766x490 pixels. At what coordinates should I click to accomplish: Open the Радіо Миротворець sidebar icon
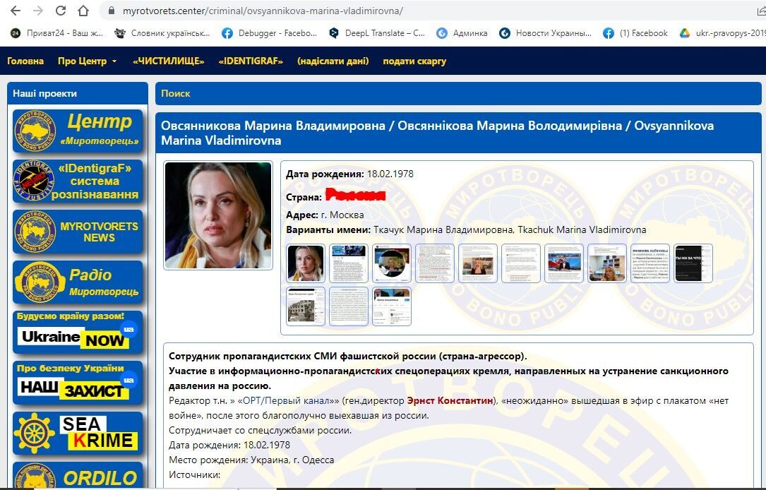(x=78, y=282)
